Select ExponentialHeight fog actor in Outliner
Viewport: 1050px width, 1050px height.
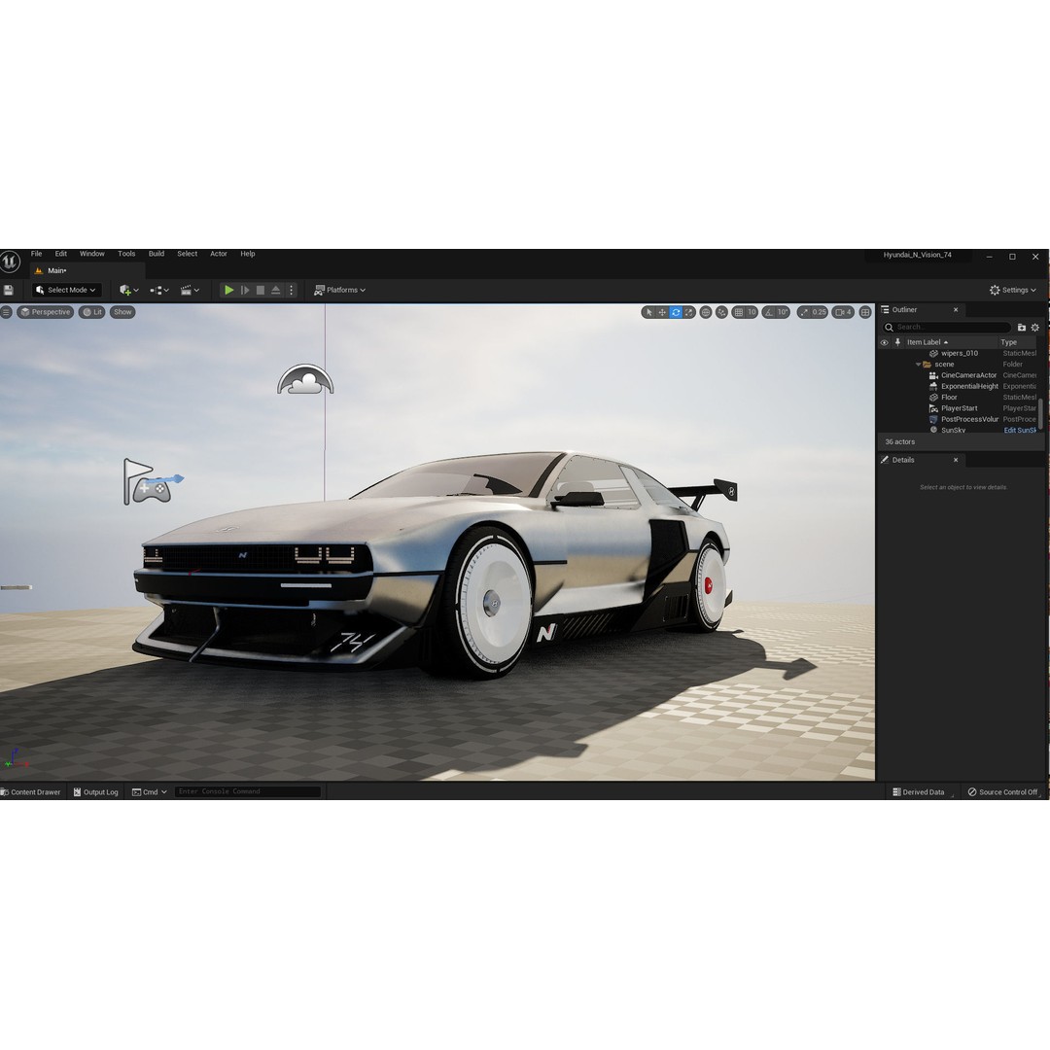tap(969, 386)
